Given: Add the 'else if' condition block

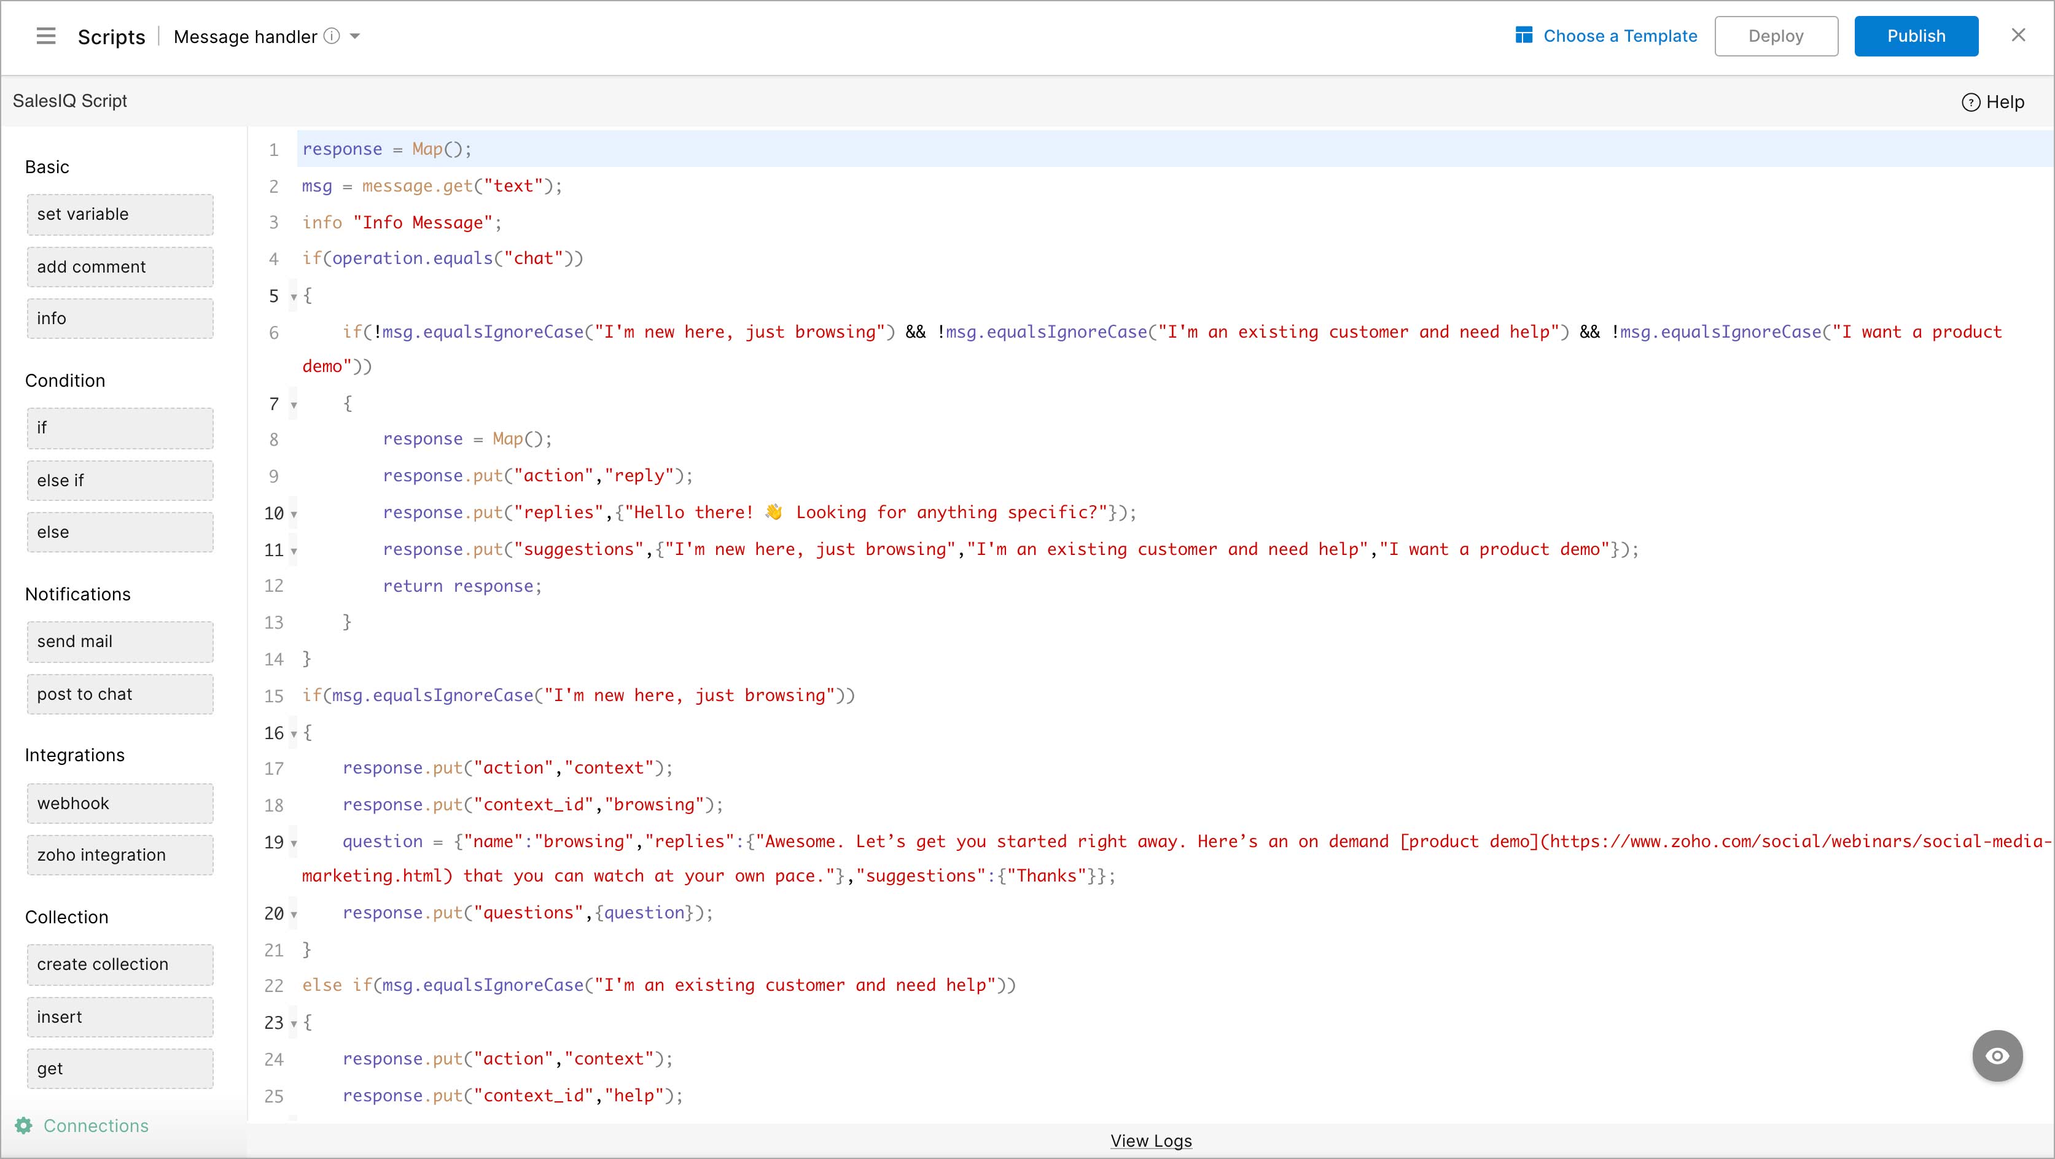Looking at the screenshot, I should pos(120,481).
